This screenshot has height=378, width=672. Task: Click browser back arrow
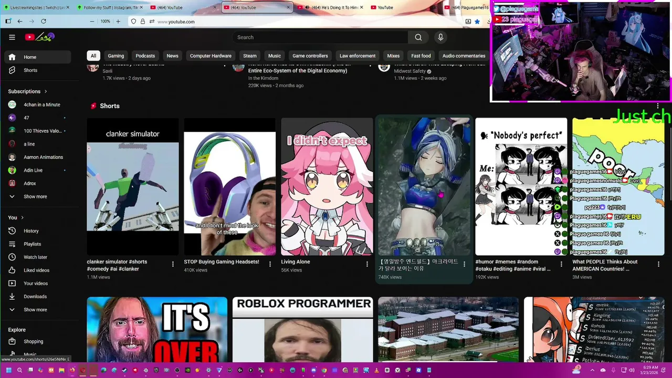click(x=20, y=22)
